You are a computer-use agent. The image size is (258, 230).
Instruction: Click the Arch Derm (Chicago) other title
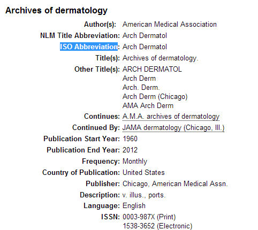click(155, 96)
